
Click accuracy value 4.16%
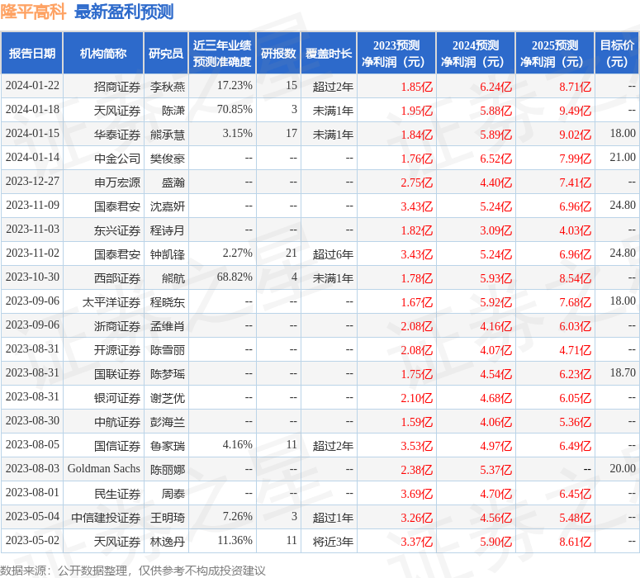tap(238, 445)
